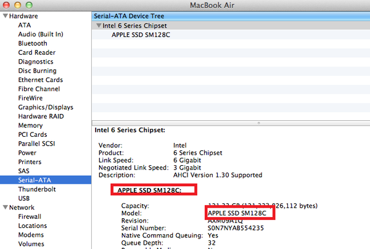Collapse the Hardware section triangle
Viewport: 370px width, 249px height.
(6, 16)
